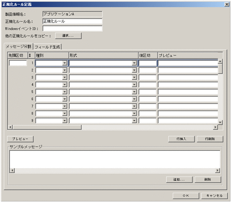Switch to the メッセージ分割 tab
This screenshot has width=232, height=203.
18,47
